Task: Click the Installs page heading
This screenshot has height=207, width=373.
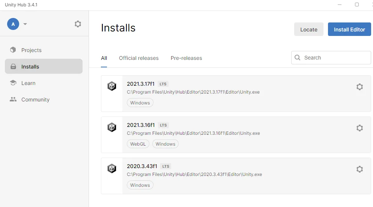Action: click(118, 28)
